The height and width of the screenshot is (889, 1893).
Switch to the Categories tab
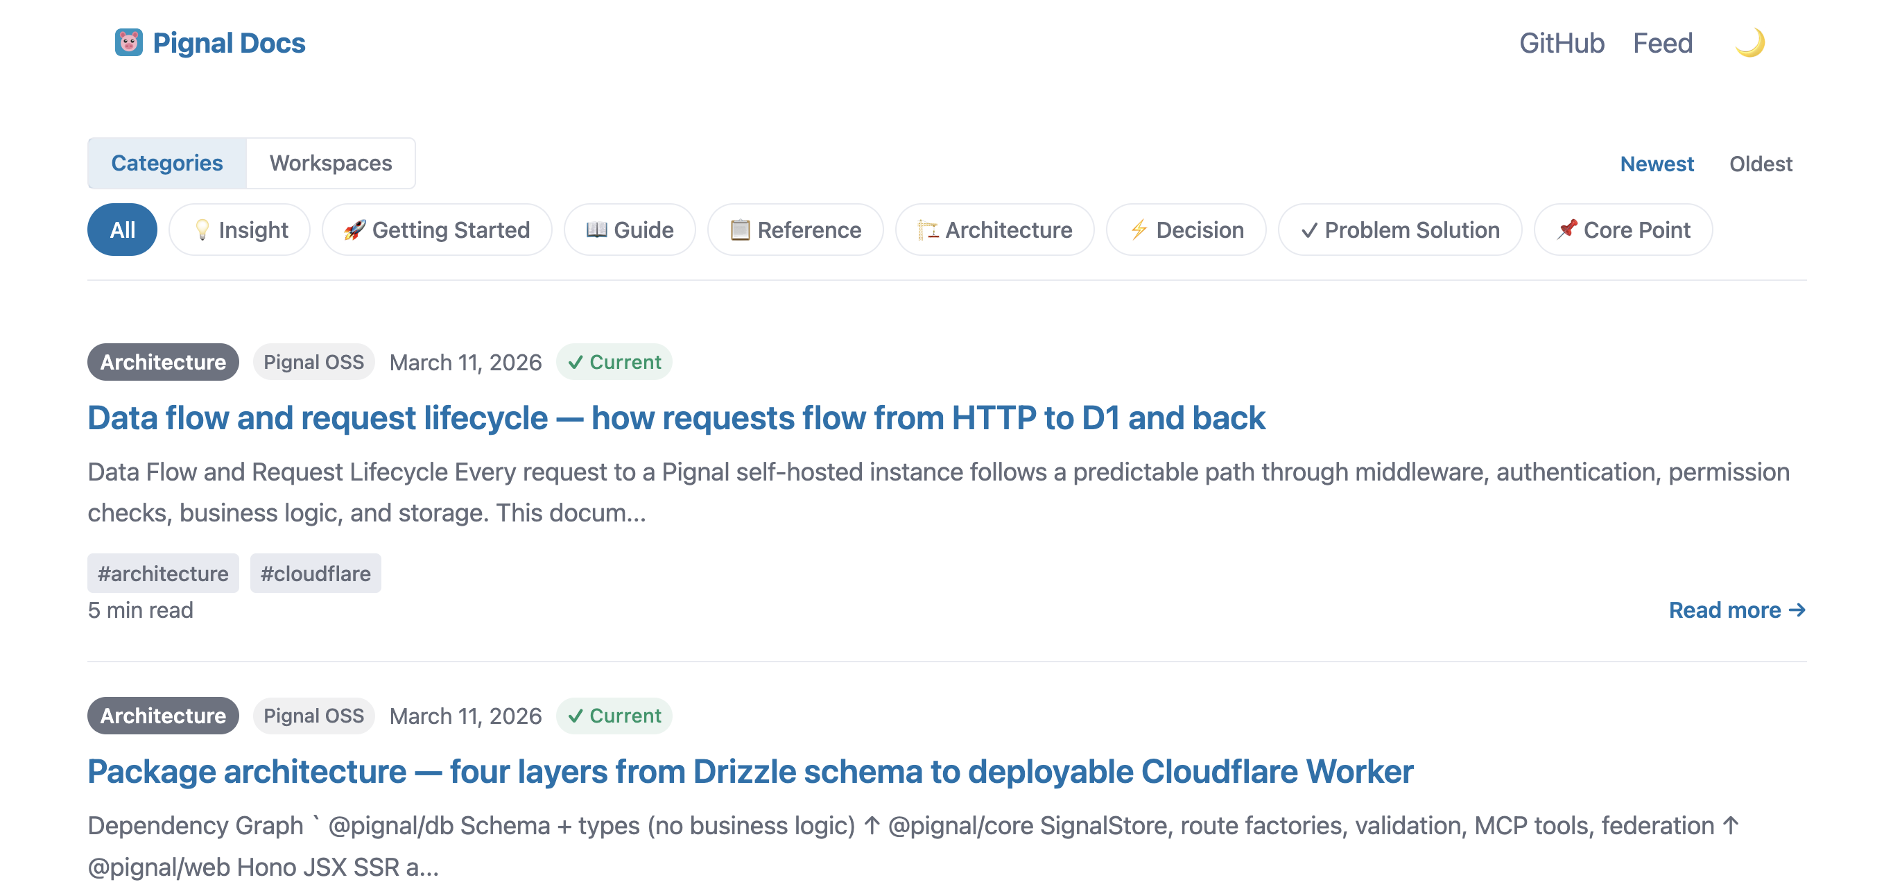[x=168, y=162]
